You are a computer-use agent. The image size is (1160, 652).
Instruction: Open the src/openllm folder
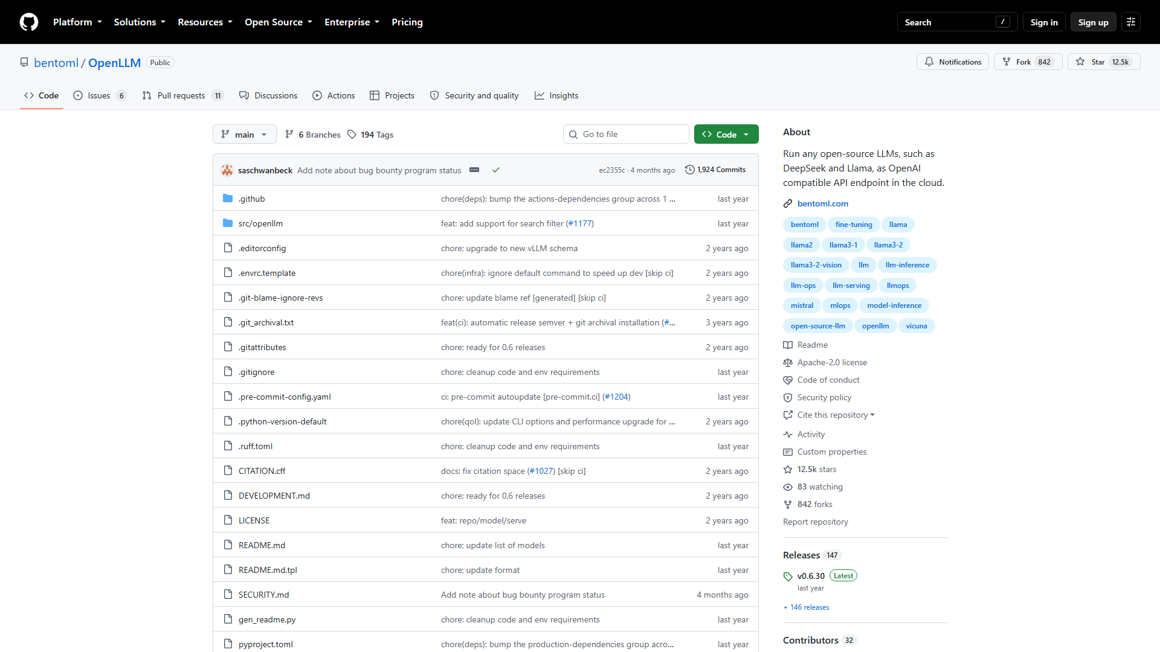click(x=260, y=223)
